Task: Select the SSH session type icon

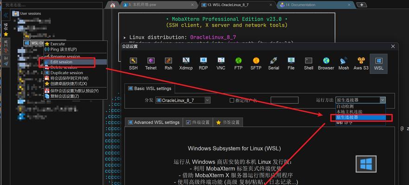Action: (x=133, y=61)
